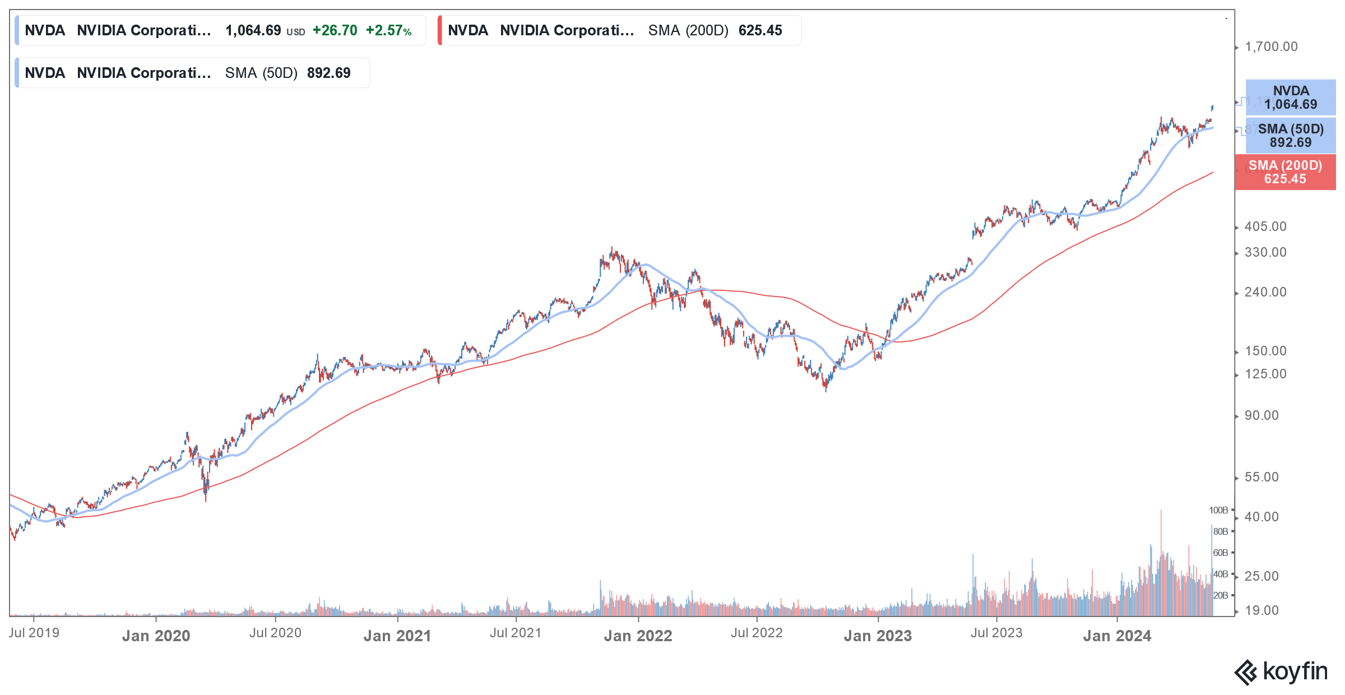Click the red SMA 200D legend color bar
Screen dimensions: 1345x695
point(440,30)
